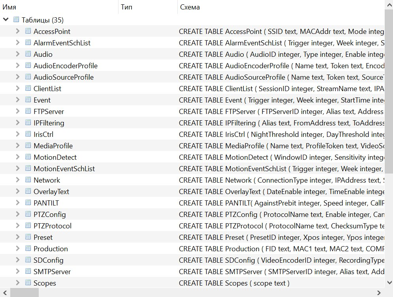Click the horizontal scrollbar right arrow
Viewport: 393px width, 297px height.
click(379, 293)
